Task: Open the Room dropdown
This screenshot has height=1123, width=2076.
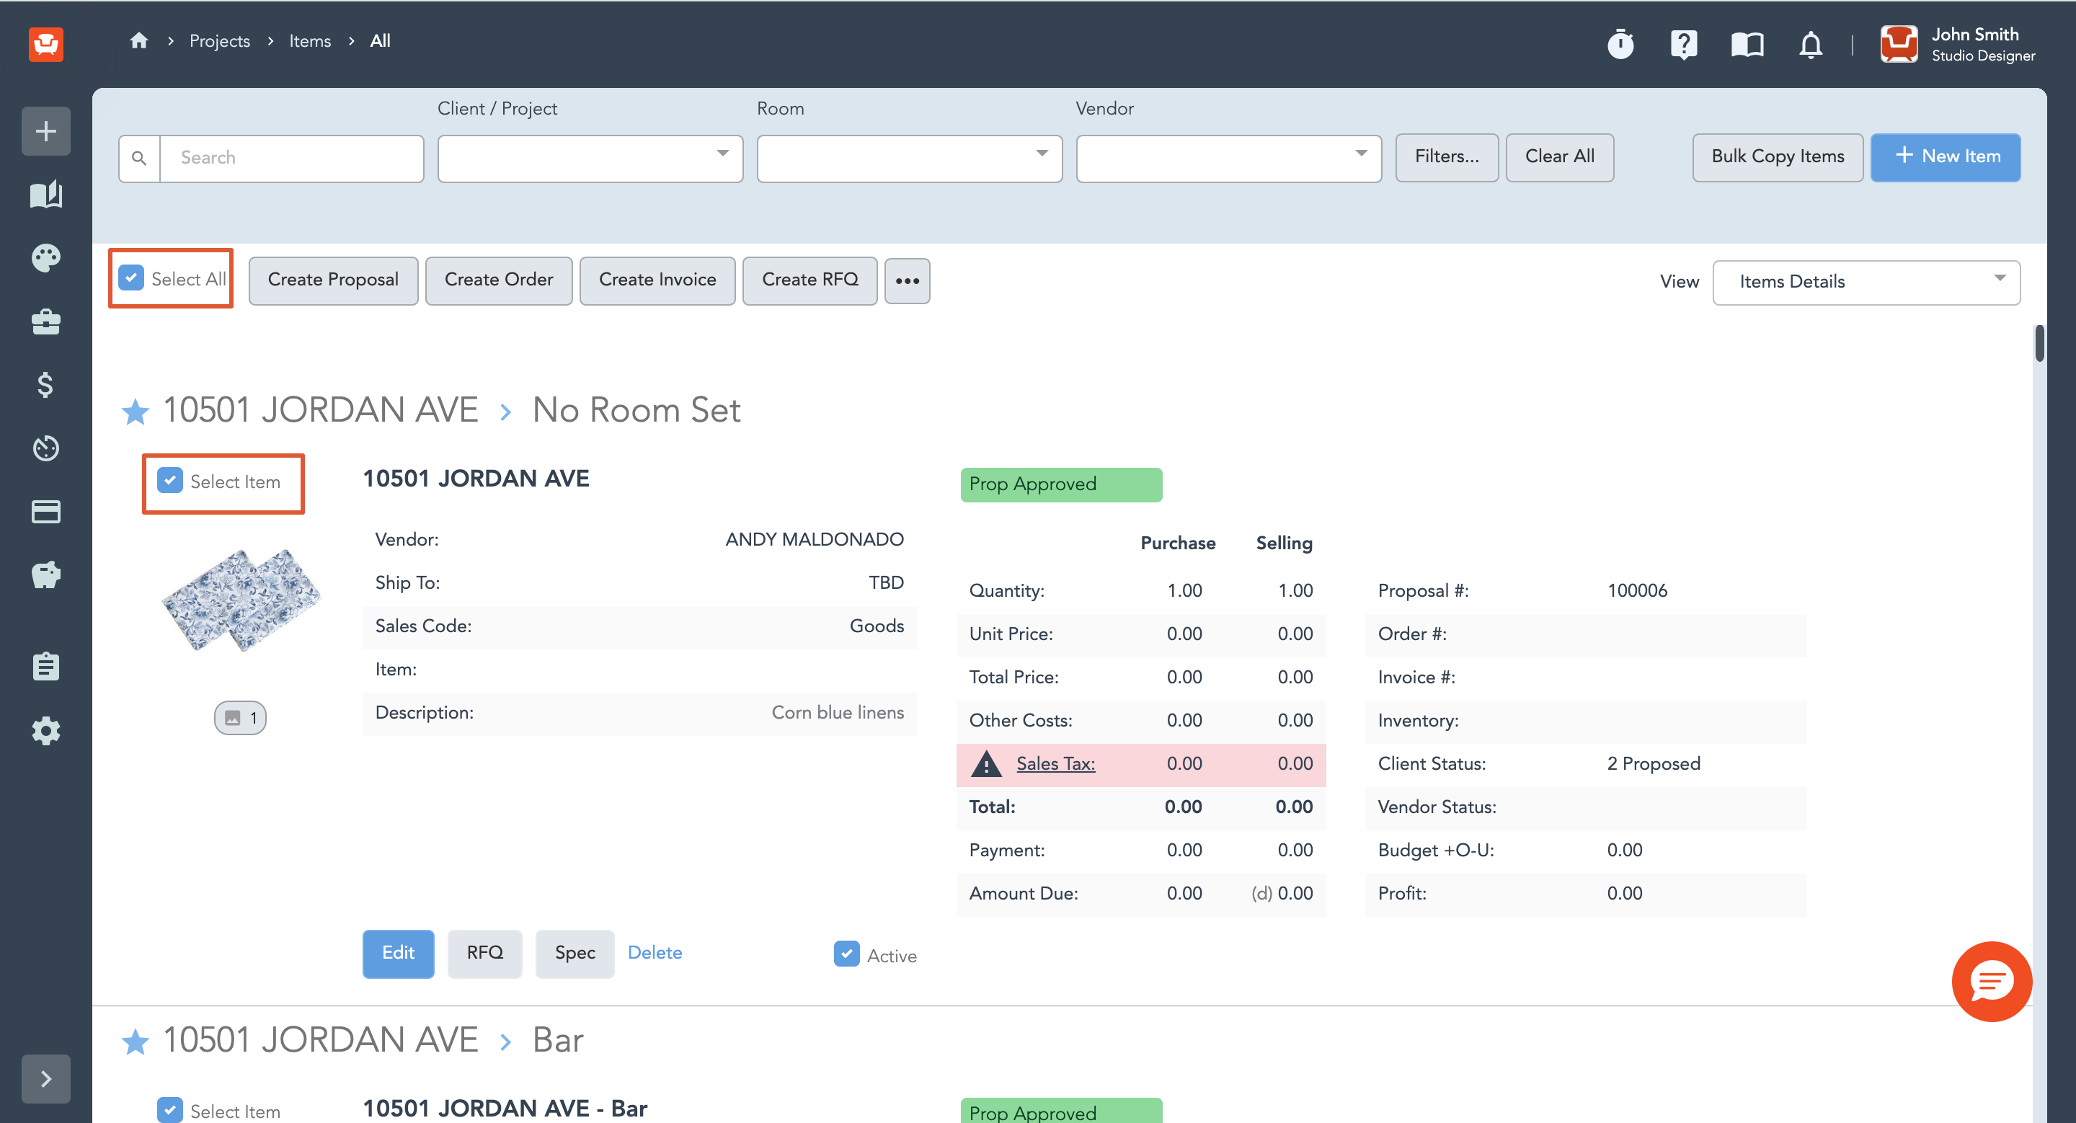Action: pyautogui.click(x=909, y=158)
